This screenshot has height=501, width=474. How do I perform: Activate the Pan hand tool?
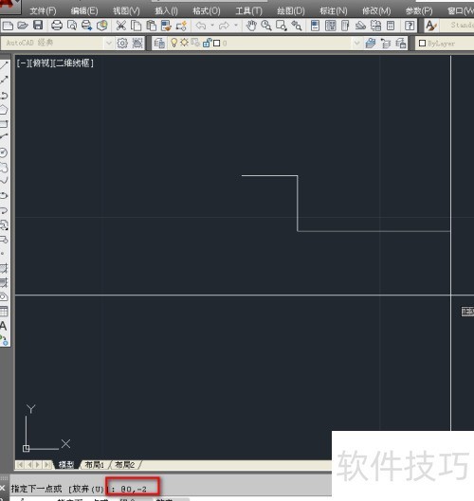point(251,26)
